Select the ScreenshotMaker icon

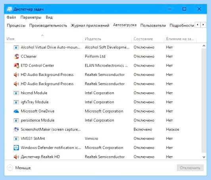coord(16,130)
